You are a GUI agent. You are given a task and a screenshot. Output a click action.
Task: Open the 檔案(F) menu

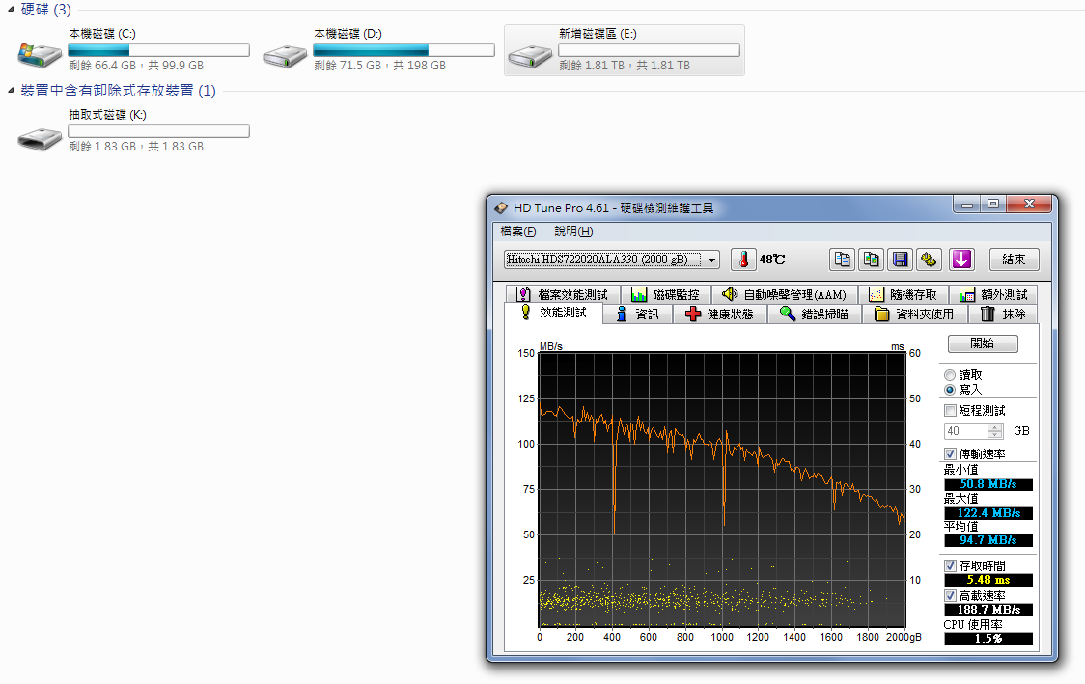(x=518, y=232)
